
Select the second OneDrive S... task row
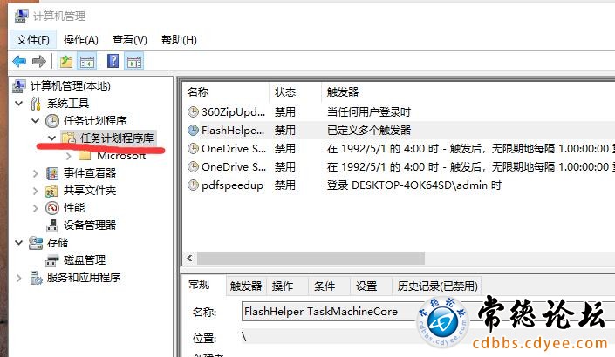tap(399, 167)
